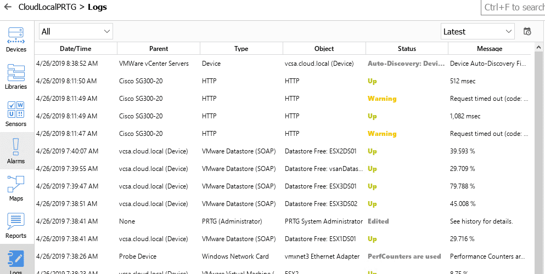Open the Devices sidebar icon
Viewport: 545px width, 274px height.
[x=16, y=38]
